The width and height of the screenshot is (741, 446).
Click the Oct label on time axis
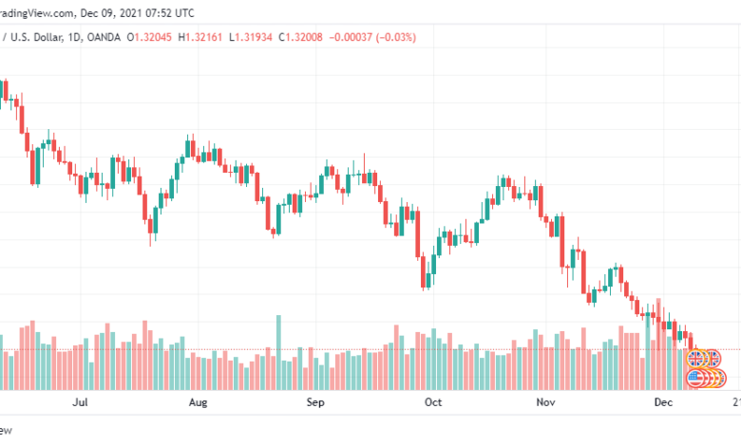433,402
